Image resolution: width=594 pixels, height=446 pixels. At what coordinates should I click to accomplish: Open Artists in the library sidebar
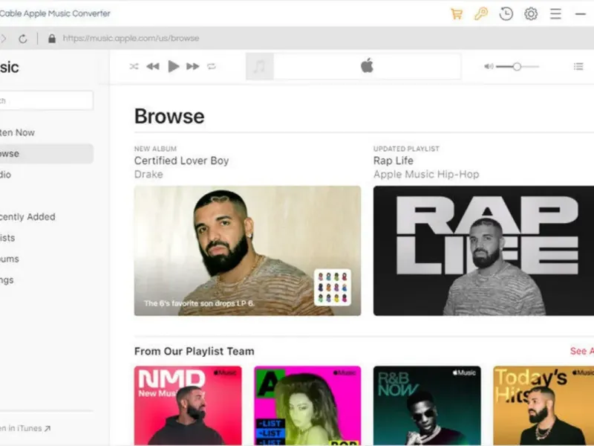coord(47,238)
